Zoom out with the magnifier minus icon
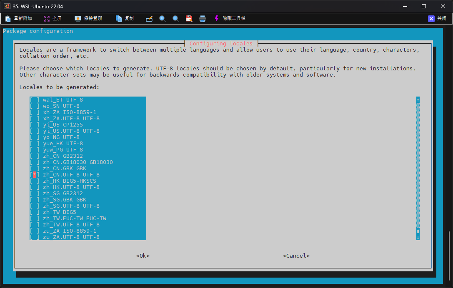The image size is (453, 288). pos(176,19)
